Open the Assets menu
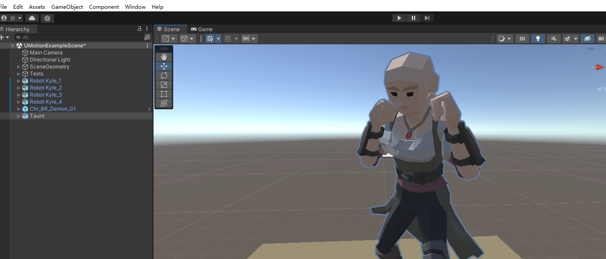 coord(37,7)
